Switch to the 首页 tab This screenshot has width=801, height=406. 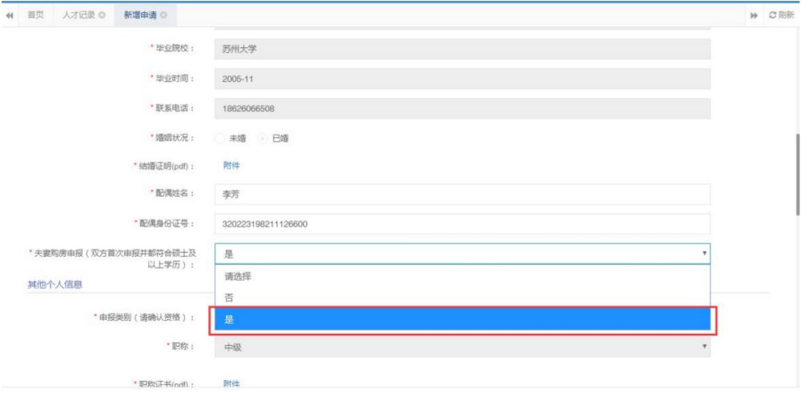[35, 15]
